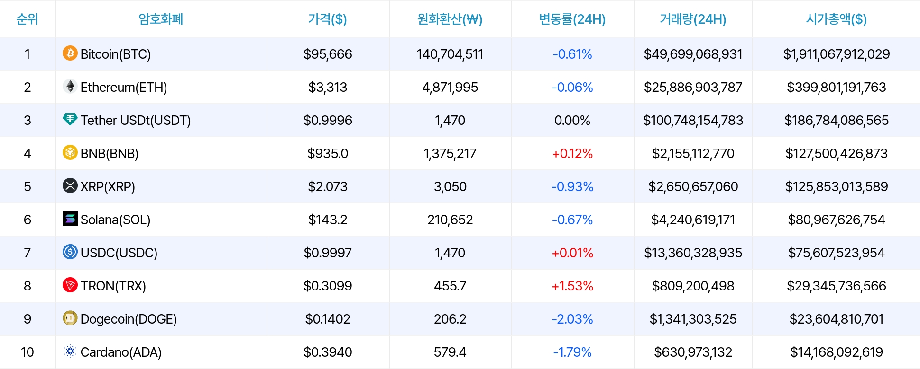
Task: Click the Tether green logo icon
Action: 70,119
